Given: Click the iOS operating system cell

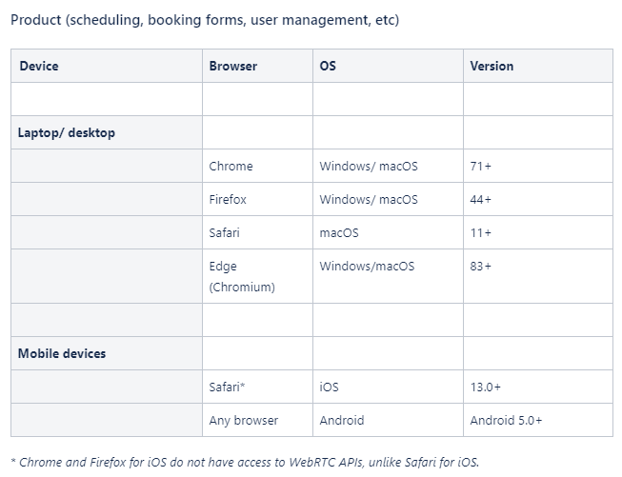Looking at the screenshot, I should [x=330, y=388].
